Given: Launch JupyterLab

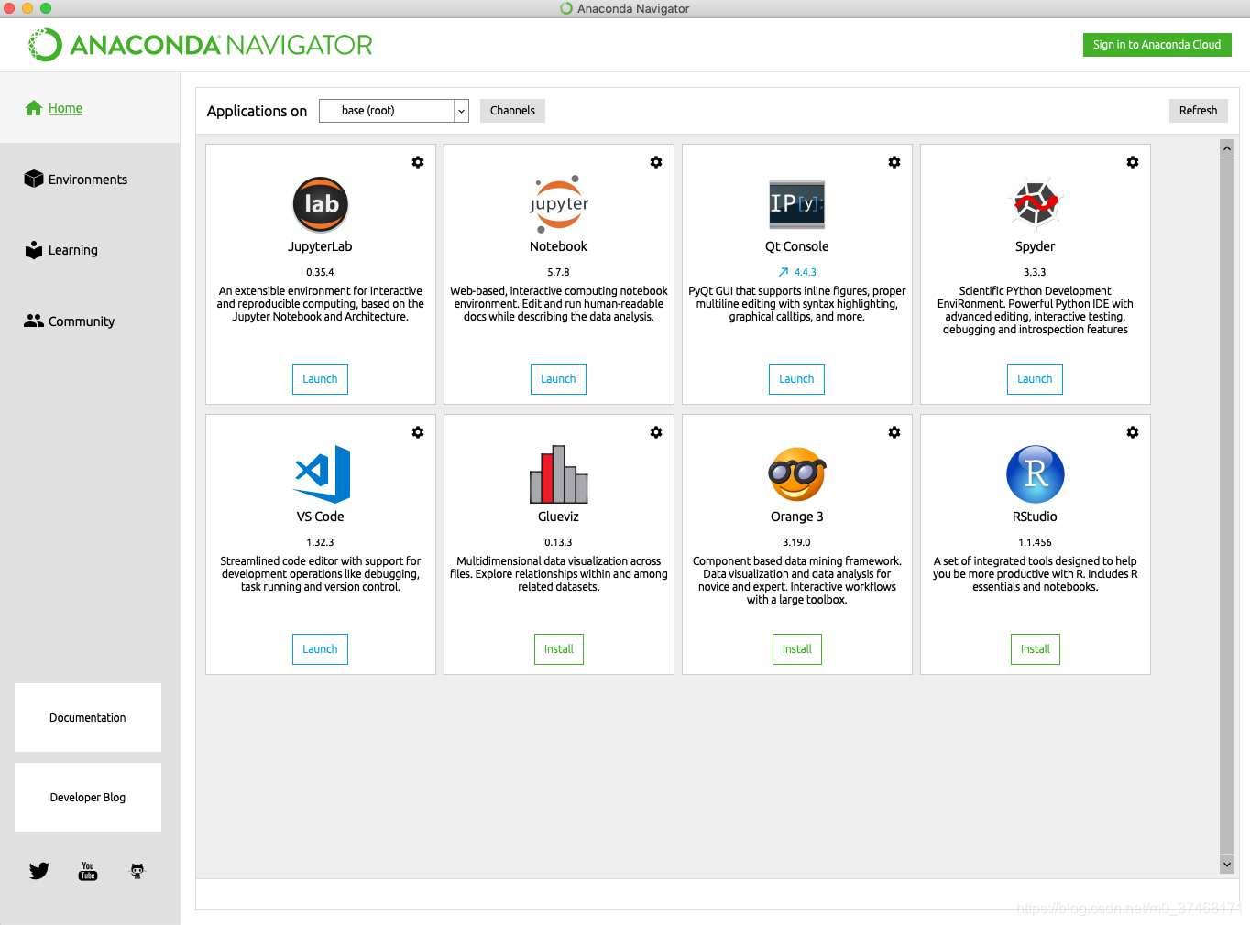Looking at the screenshot, I should [x=320, y=379].
